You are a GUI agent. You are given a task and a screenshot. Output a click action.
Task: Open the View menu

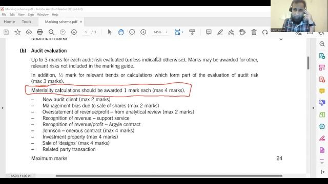(21, 15)
